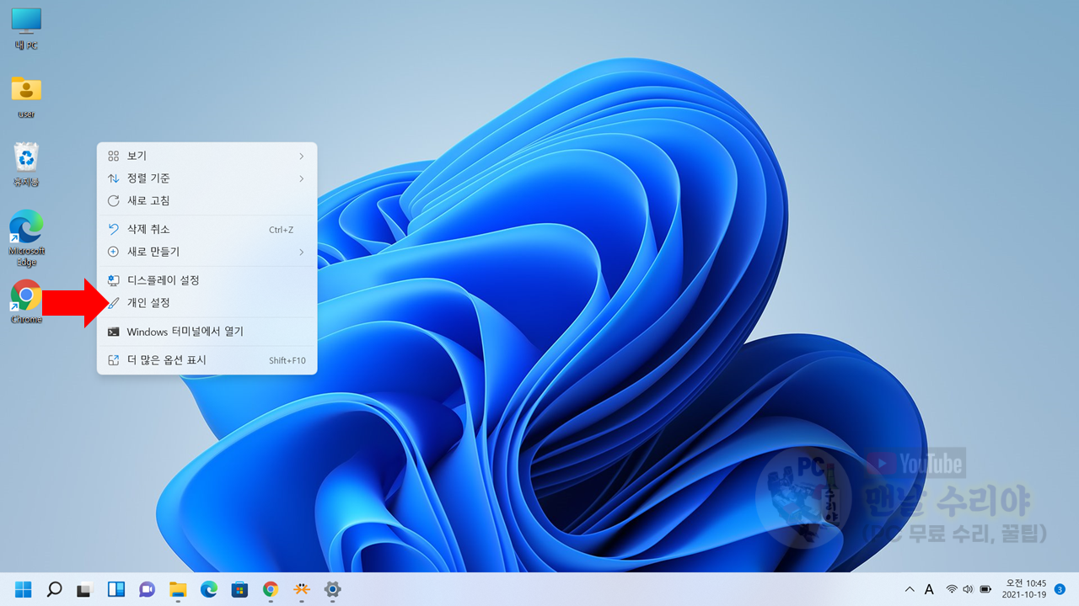
Task: Select the Chrome desktop shortcut
Action: [26, 301]
